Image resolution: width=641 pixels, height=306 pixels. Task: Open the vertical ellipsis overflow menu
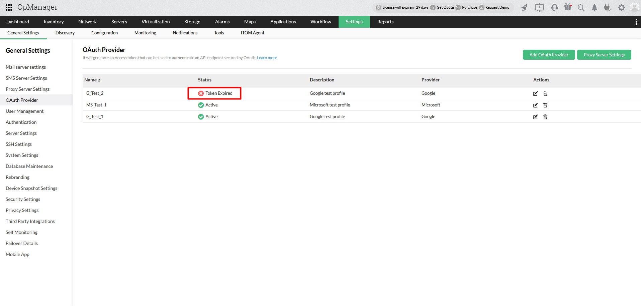[637, 22]
